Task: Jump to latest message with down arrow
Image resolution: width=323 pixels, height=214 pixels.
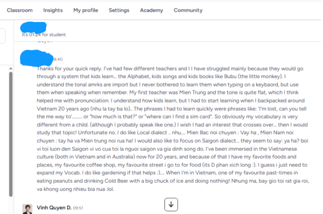Action: point(171,204)
